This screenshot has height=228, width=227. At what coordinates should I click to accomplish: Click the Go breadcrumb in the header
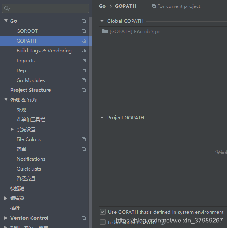click(102, 6)
